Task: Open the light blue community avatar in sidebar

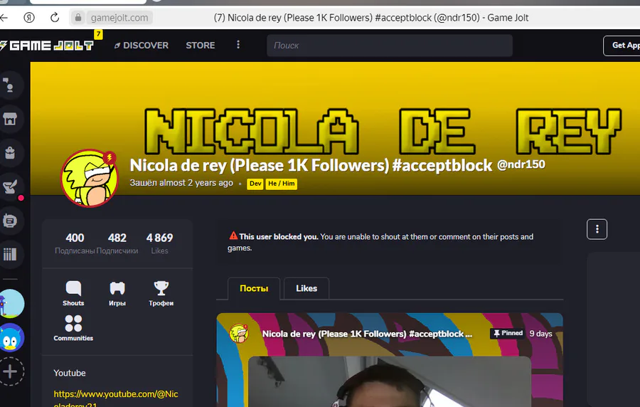Action: (11, 304)
